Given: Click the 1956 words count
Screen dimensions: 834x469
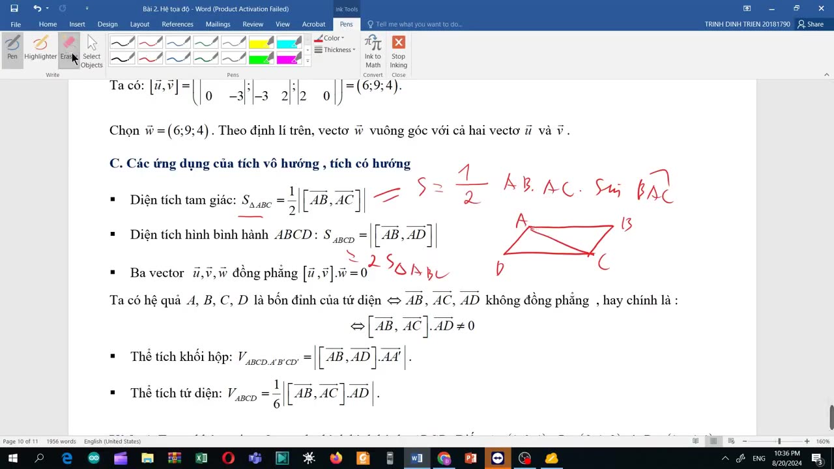Looking at the screenshot, I should click(x=61, y=441).
